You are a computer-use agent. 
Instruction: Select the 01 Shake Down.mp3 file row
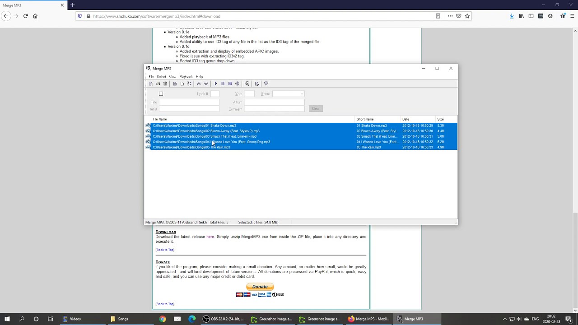pos(301,125)
